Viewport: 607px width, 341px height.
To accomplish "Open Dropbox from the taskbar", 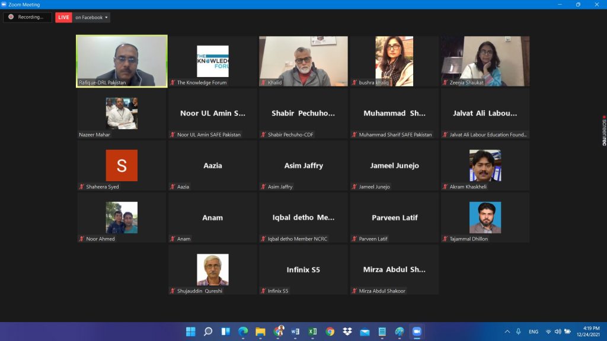I will pos(347,332).
